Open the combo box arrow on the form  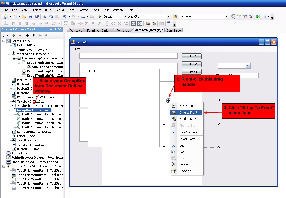click(248, 66)
